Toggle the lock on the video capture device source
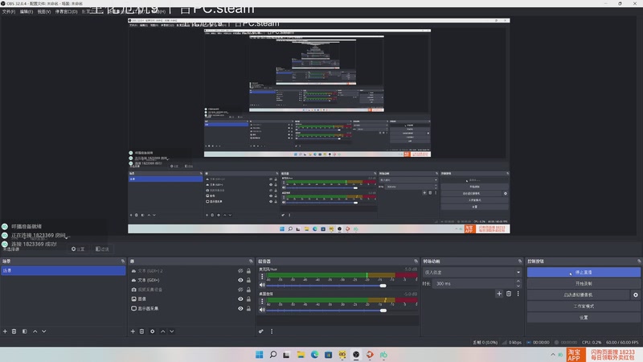This screenshot has width=643, height=362. (x=248, y=290)
